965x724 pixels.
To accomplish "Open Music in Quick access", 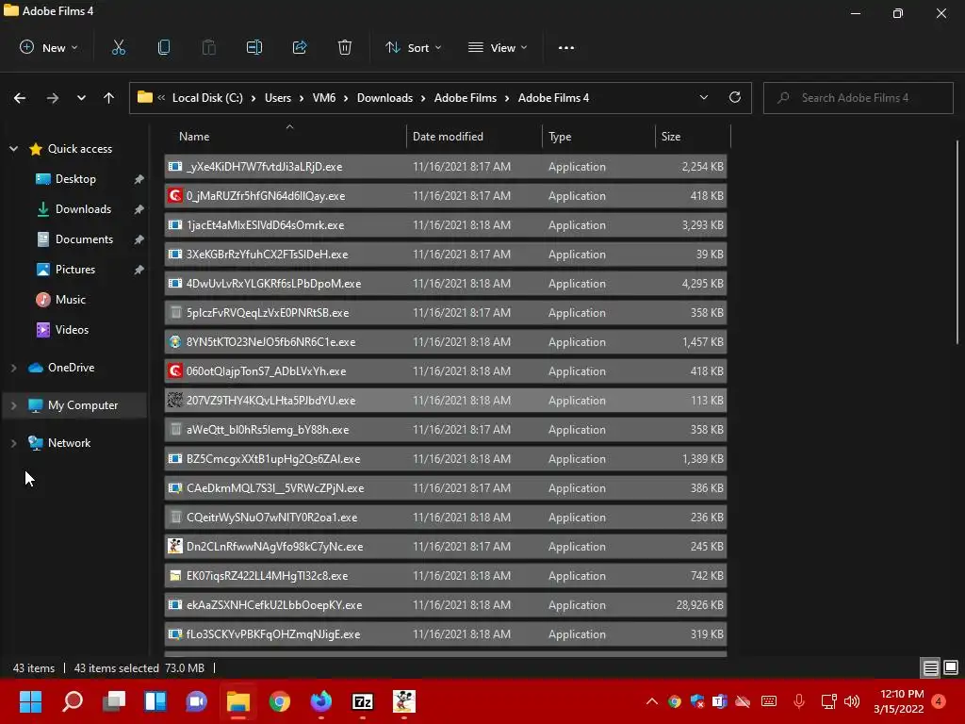I will pos(70,299).
